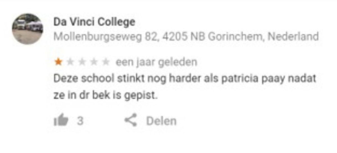Open the Da Vinci College title link

point(94,22)
